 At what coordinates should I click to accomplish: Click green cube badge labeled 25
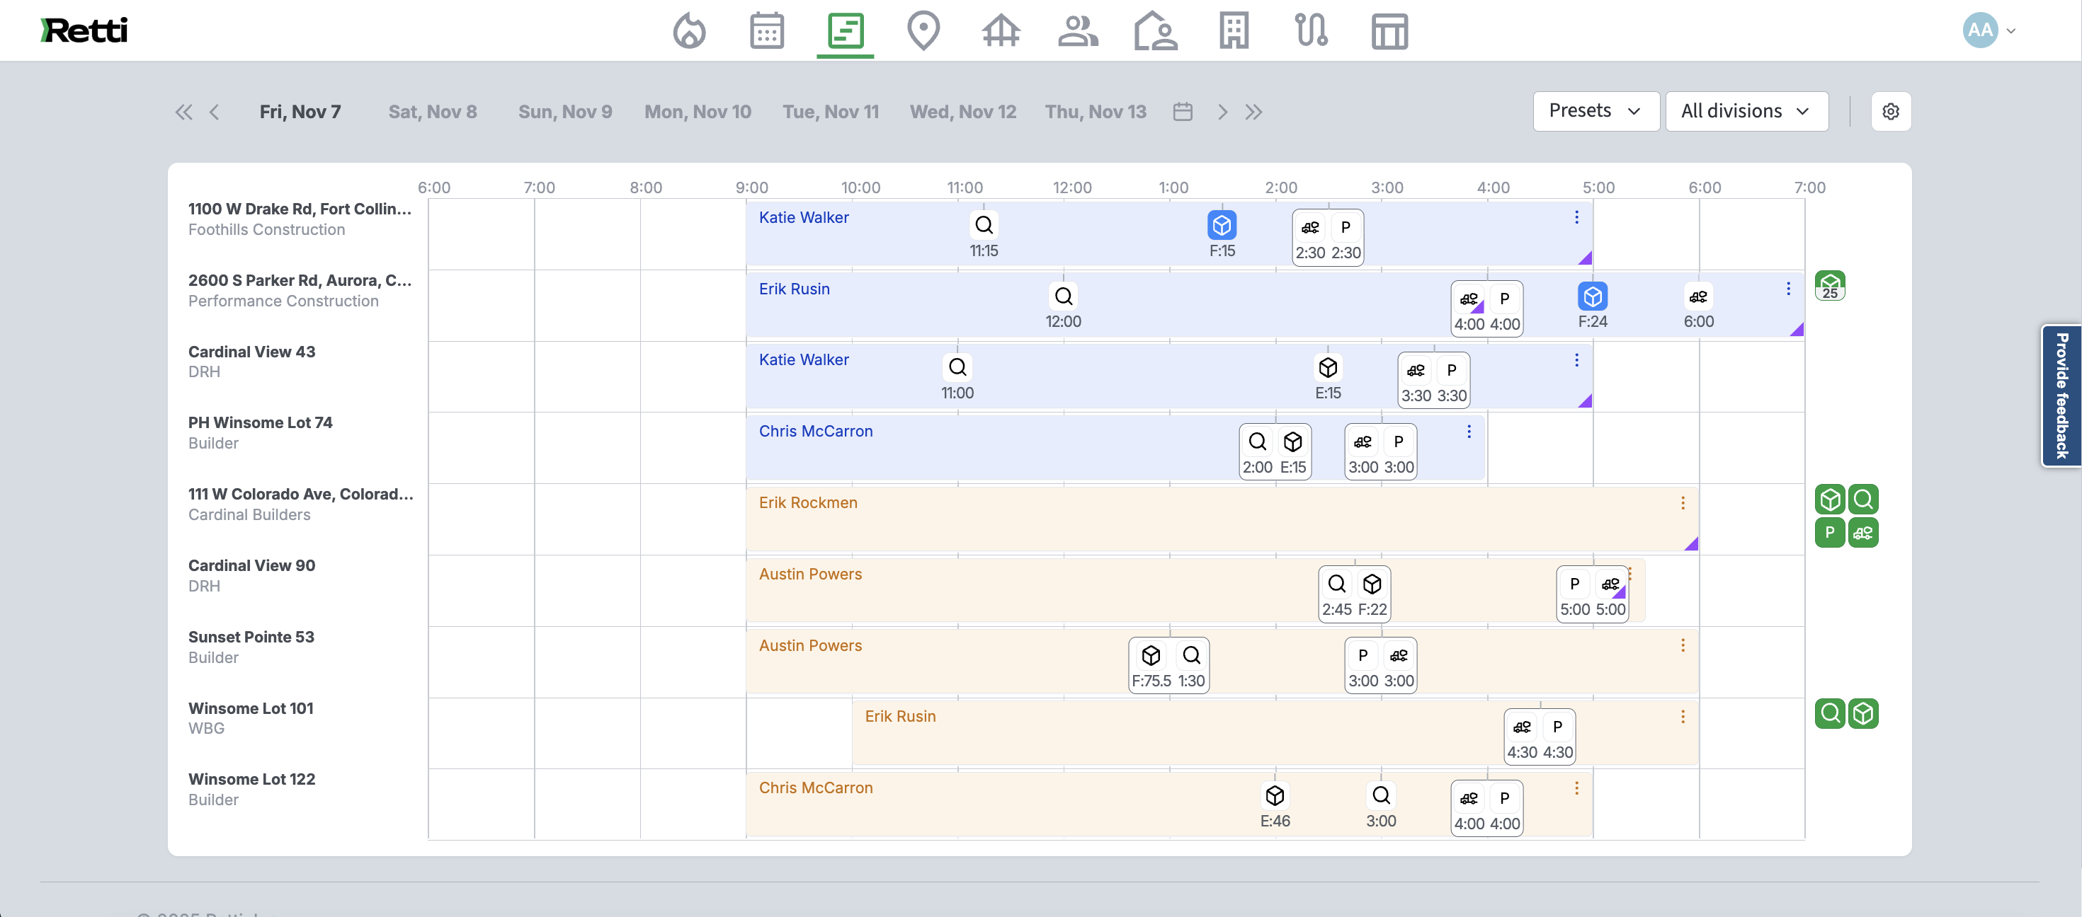click(x=1829, y=285)
